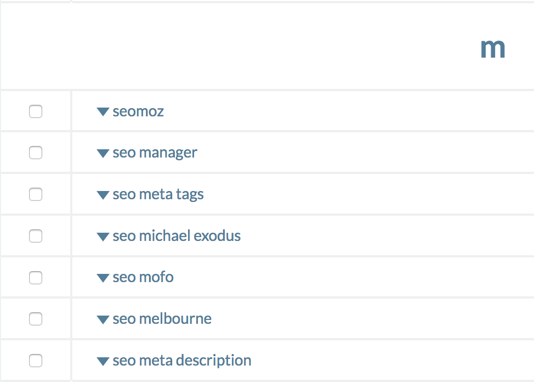Open the seo meta tags keyword
This screenshot has height=382, width=534.
158,194
